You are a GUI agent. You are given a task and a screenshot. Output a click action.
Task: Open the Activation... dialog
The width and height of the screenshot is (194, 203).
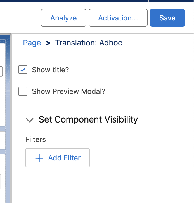click(x=118, y=18)
